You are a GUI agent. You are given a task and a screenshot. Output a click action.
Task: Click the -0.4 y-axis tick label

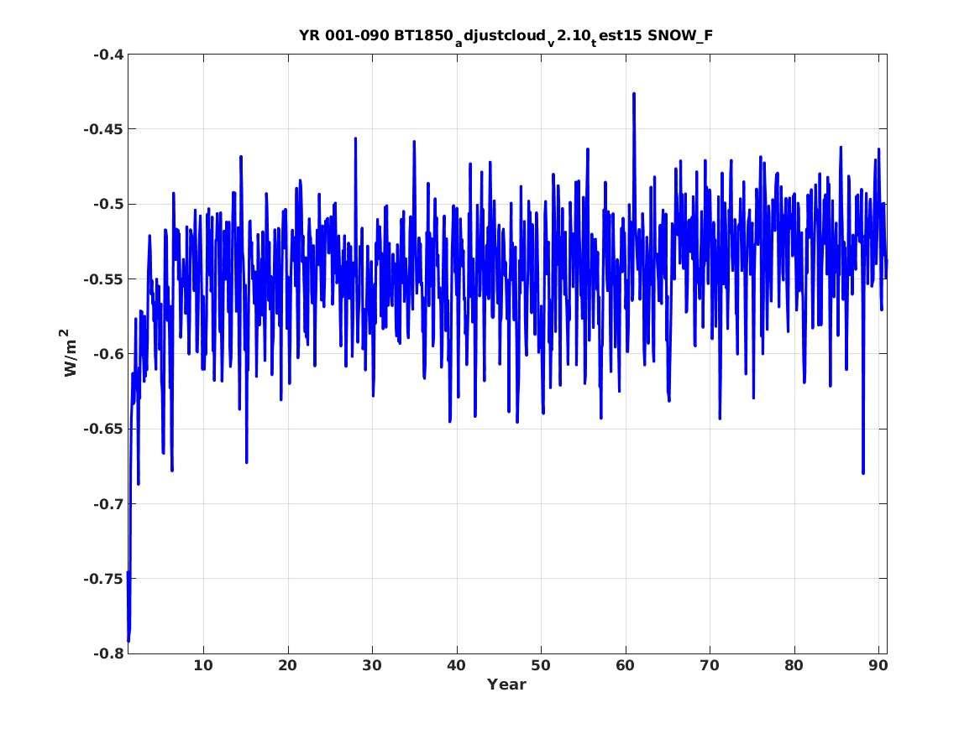[108, 55]
